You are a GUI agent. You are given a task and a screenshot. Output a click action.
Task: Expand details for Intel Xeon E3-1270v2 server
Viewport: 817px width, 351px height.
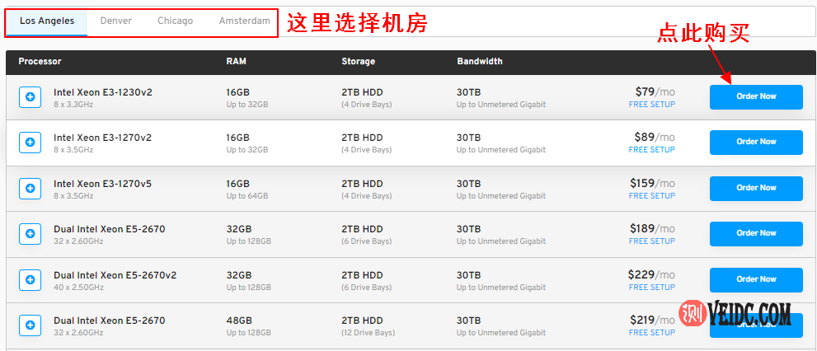(31, 143)
